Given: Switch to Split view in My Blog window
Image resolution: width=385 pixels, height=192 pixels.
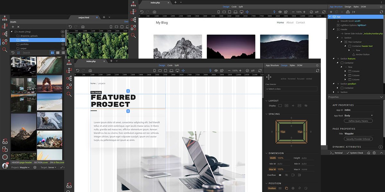Looking at the screenshot, I should coord(241,7).
